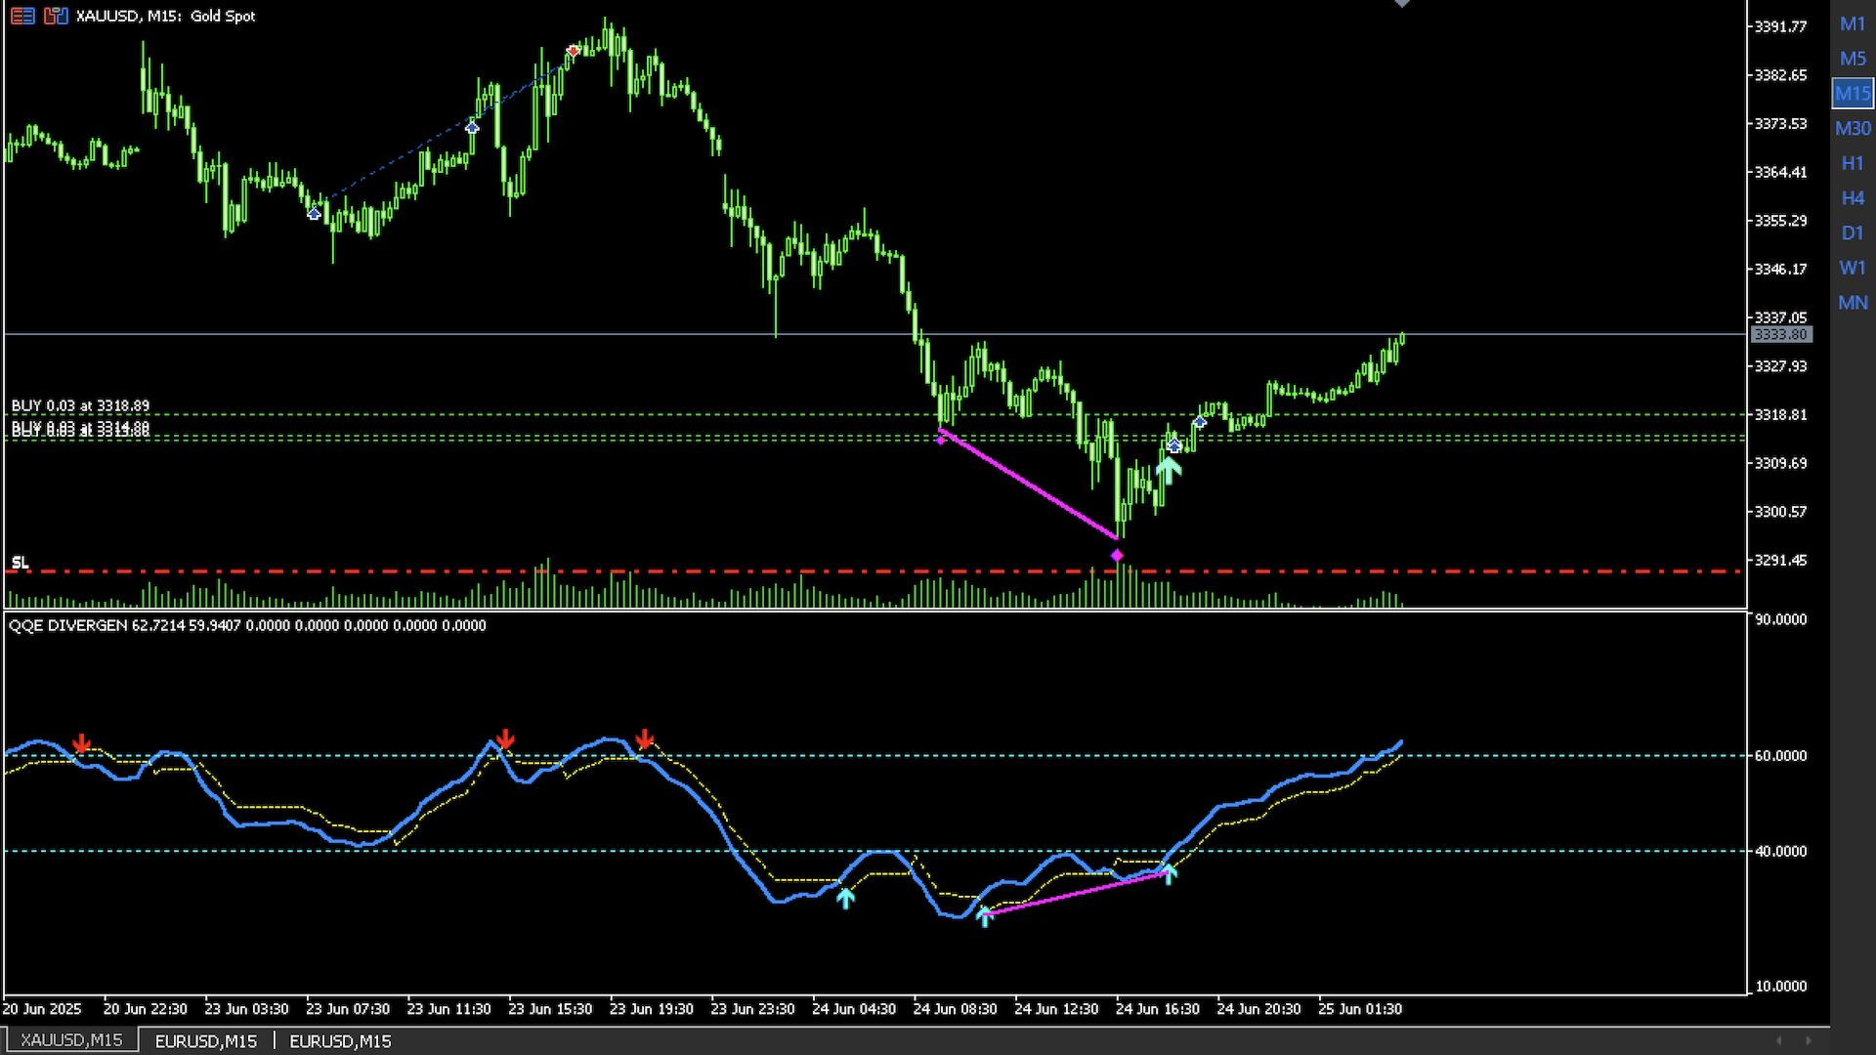Click the 40.0000 indicator level label
1876x1055 pixels.
[x=1780, y=852]
